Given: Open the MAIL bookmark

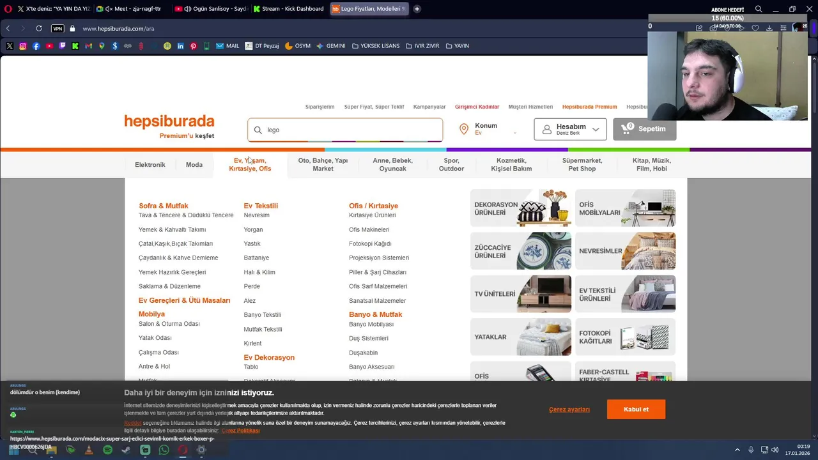Looking at the screenshot, I should point(228,46).
